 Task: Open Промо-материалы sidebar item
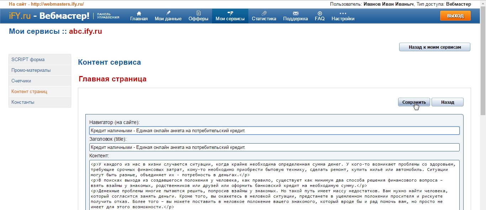coord(31,70)
